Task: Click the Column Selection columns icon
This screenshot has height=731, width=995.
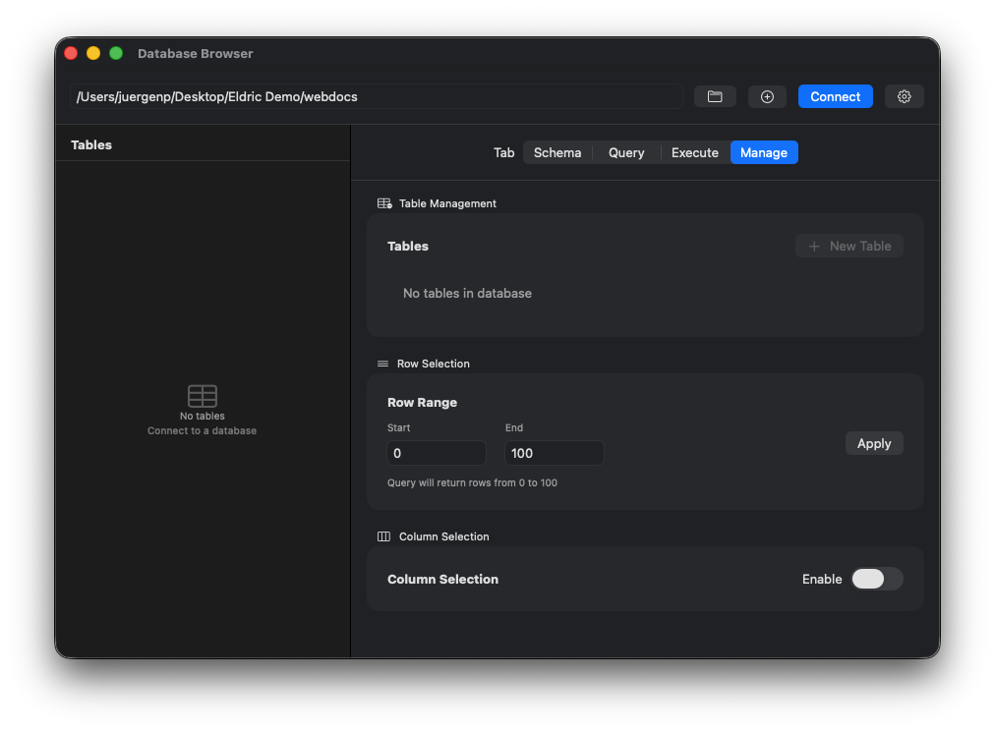Action: [x=383, y=536]
